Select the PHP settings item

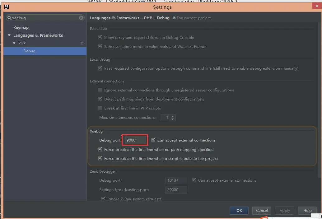pyautogui.click(x=22, y=43)
